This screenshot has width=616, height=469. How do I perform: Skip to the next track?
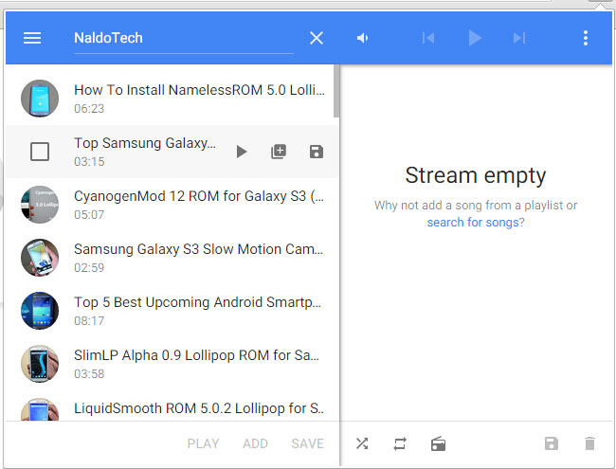(x=519, y=38)
